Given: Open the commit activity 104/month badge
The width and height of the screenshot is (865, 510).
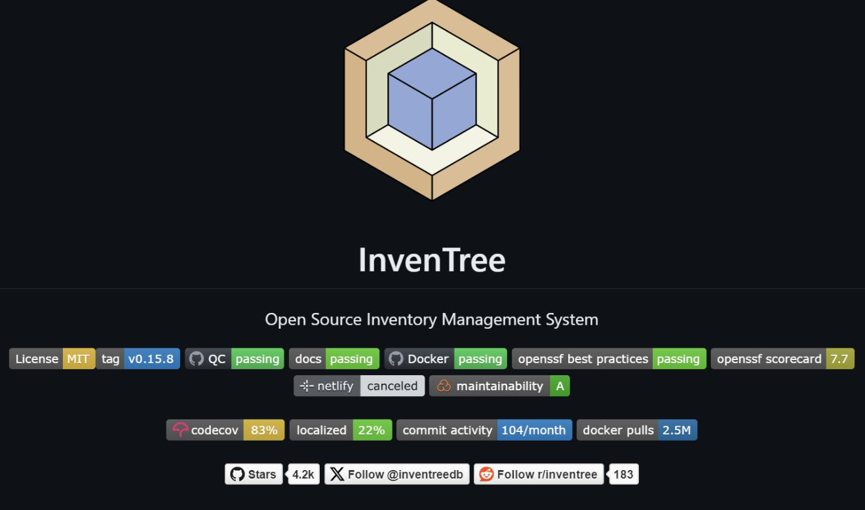Looking at the screenshot, I should 484,430.
